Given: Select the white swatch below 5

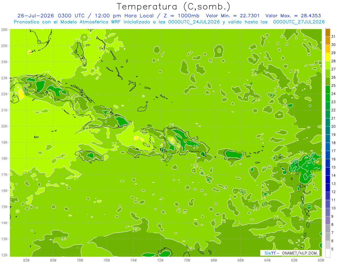Looking at the screenshot, I should 328,253.
